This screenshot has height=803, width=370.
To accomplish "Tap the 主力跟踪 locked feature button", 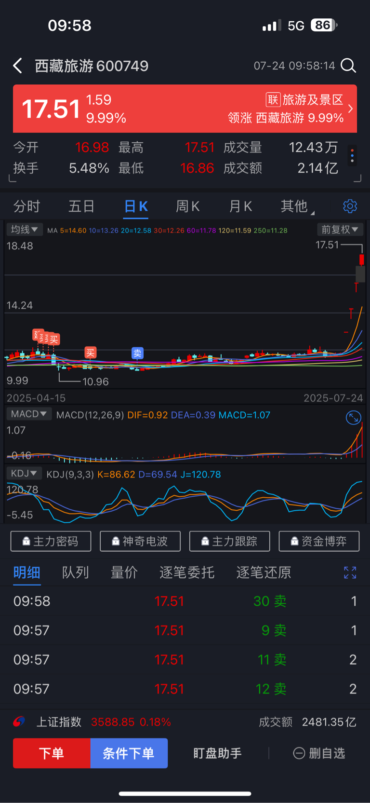I will click(x=230, y=541).
